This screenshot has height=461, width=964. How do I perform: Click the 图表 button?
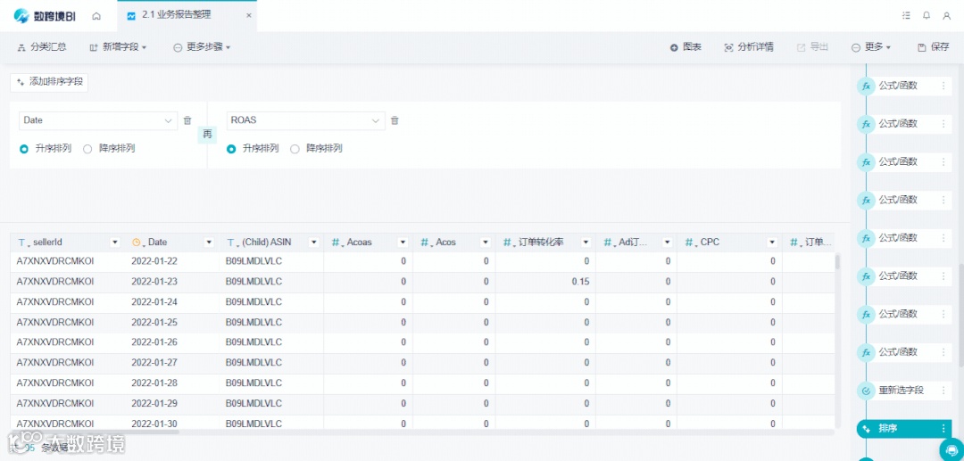(686, 46)
